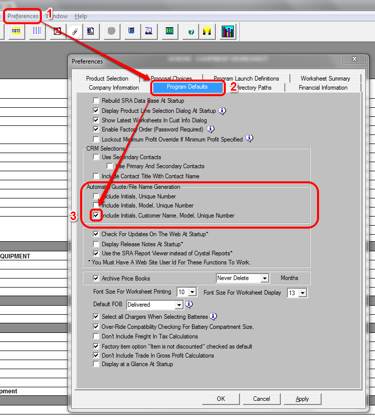Open the Default FOB Delivered dropdown

[178, 305]
